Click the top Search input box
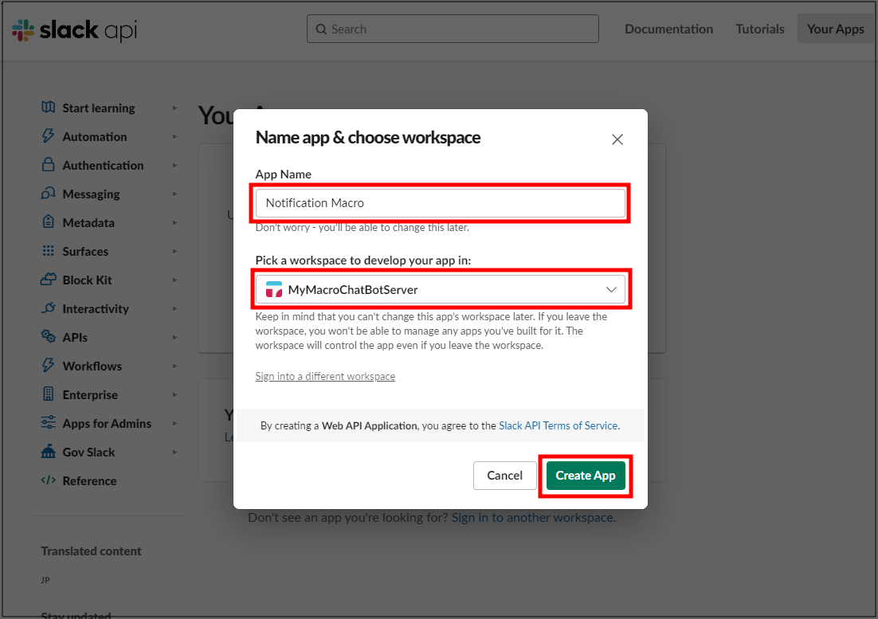878x619 pixels. tap(453, 29)
